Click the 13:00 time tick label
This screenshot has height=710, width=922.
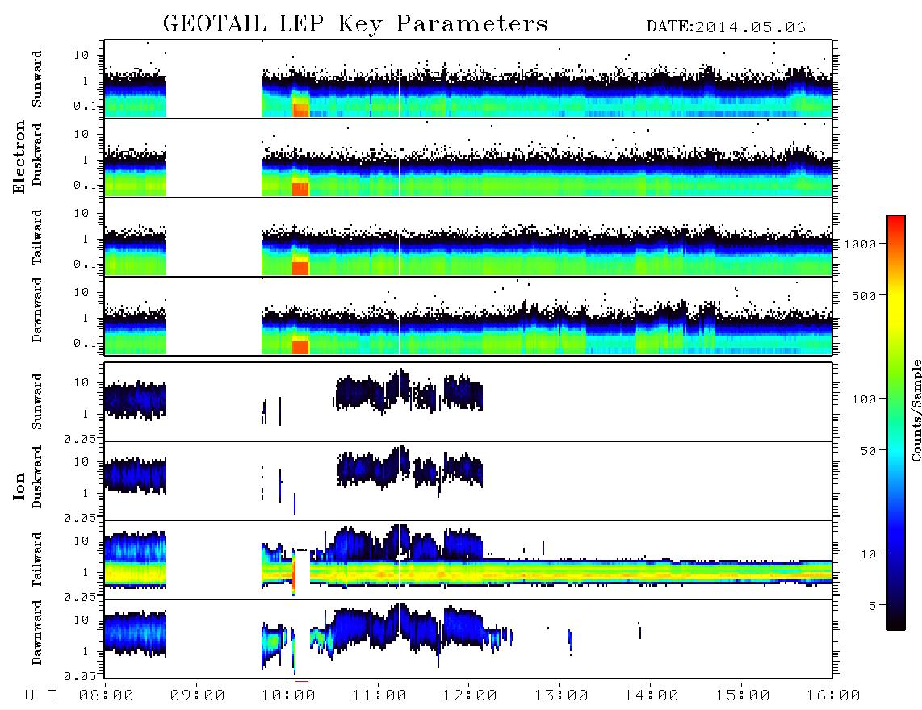click(561, 696)
